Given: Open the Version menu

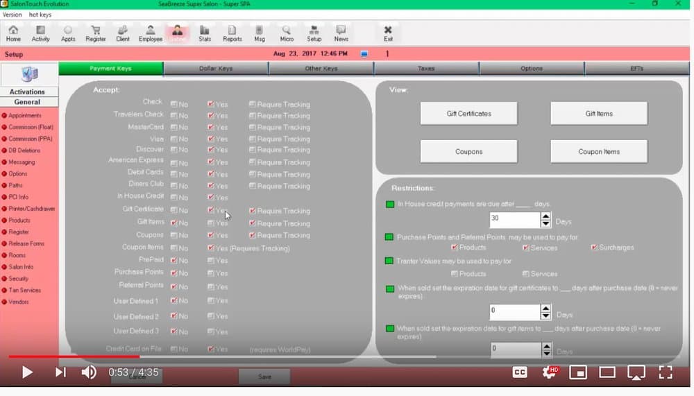Looking at the screenshot, I should 12,15.
